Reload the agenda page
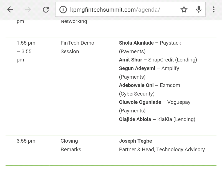 pyautogui.click(x=46, y=10)
